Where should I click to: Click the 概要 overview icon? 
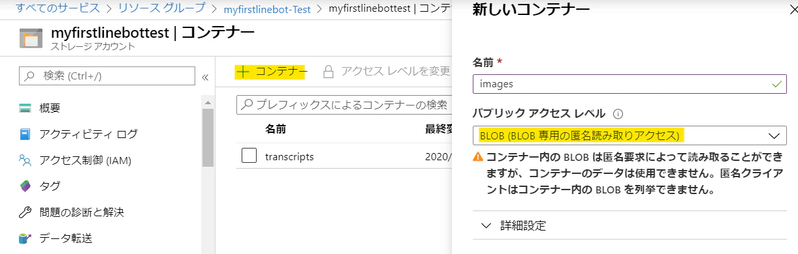[25, 108]
